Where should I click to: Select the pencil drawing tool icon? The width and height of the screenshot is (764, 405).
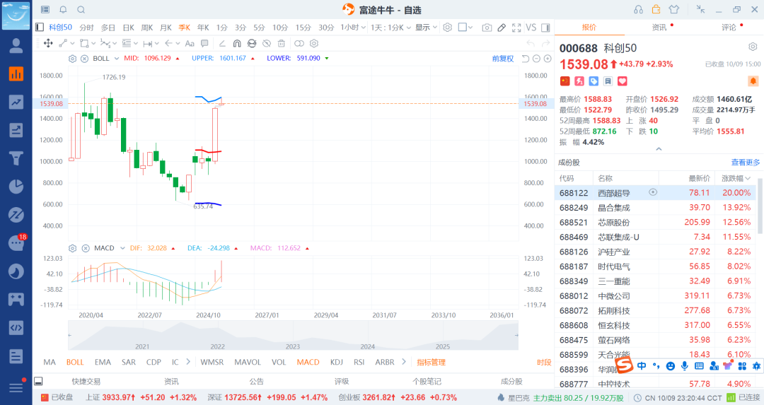pos(502,28)
